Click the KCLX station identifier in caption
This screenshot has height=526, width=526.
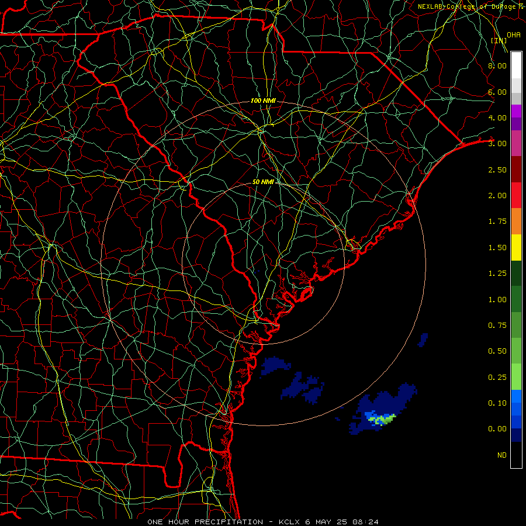tap(290, 522)
